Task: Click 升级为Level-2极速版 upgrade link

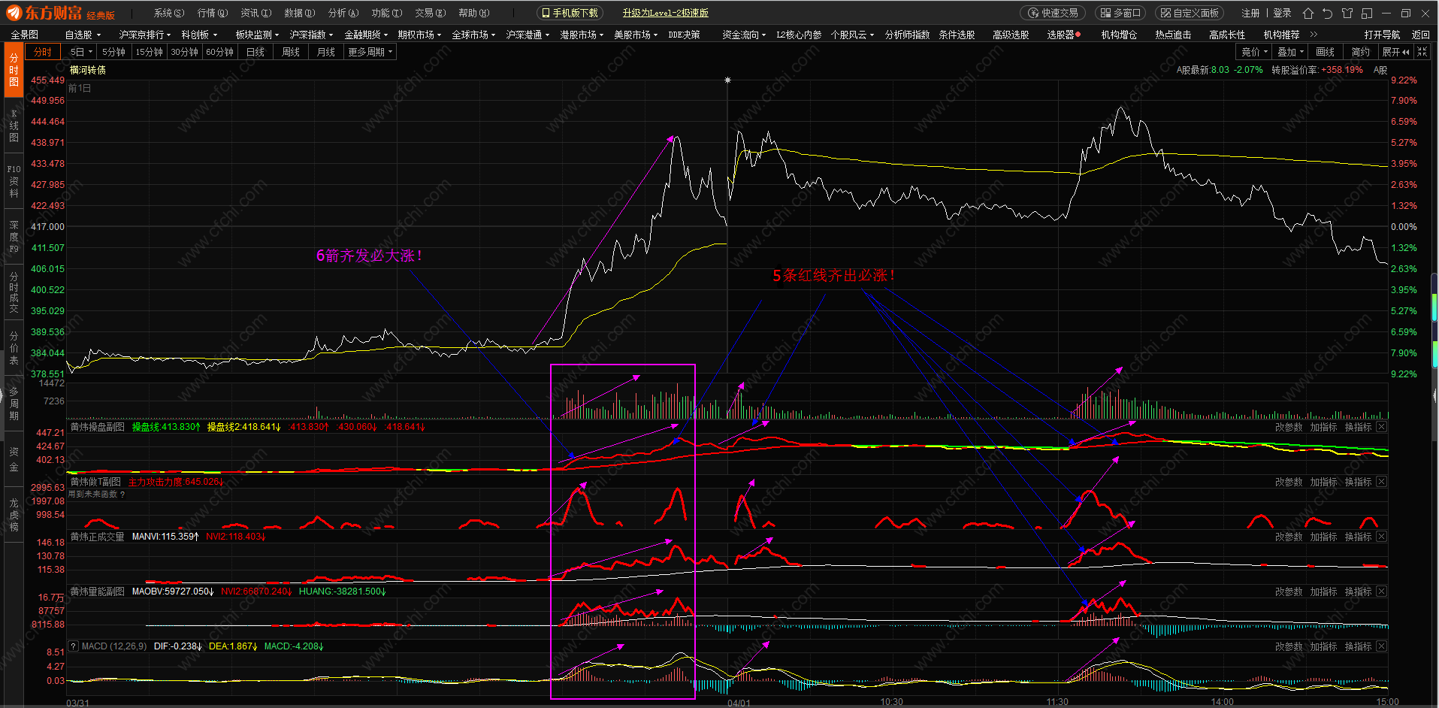Action: coord(665,13)
